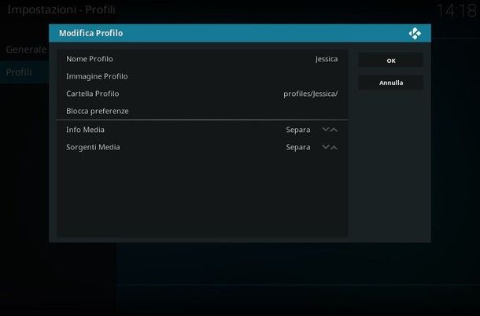
Task: Select the Profili tab in sidebar
Action: (20, 72)
